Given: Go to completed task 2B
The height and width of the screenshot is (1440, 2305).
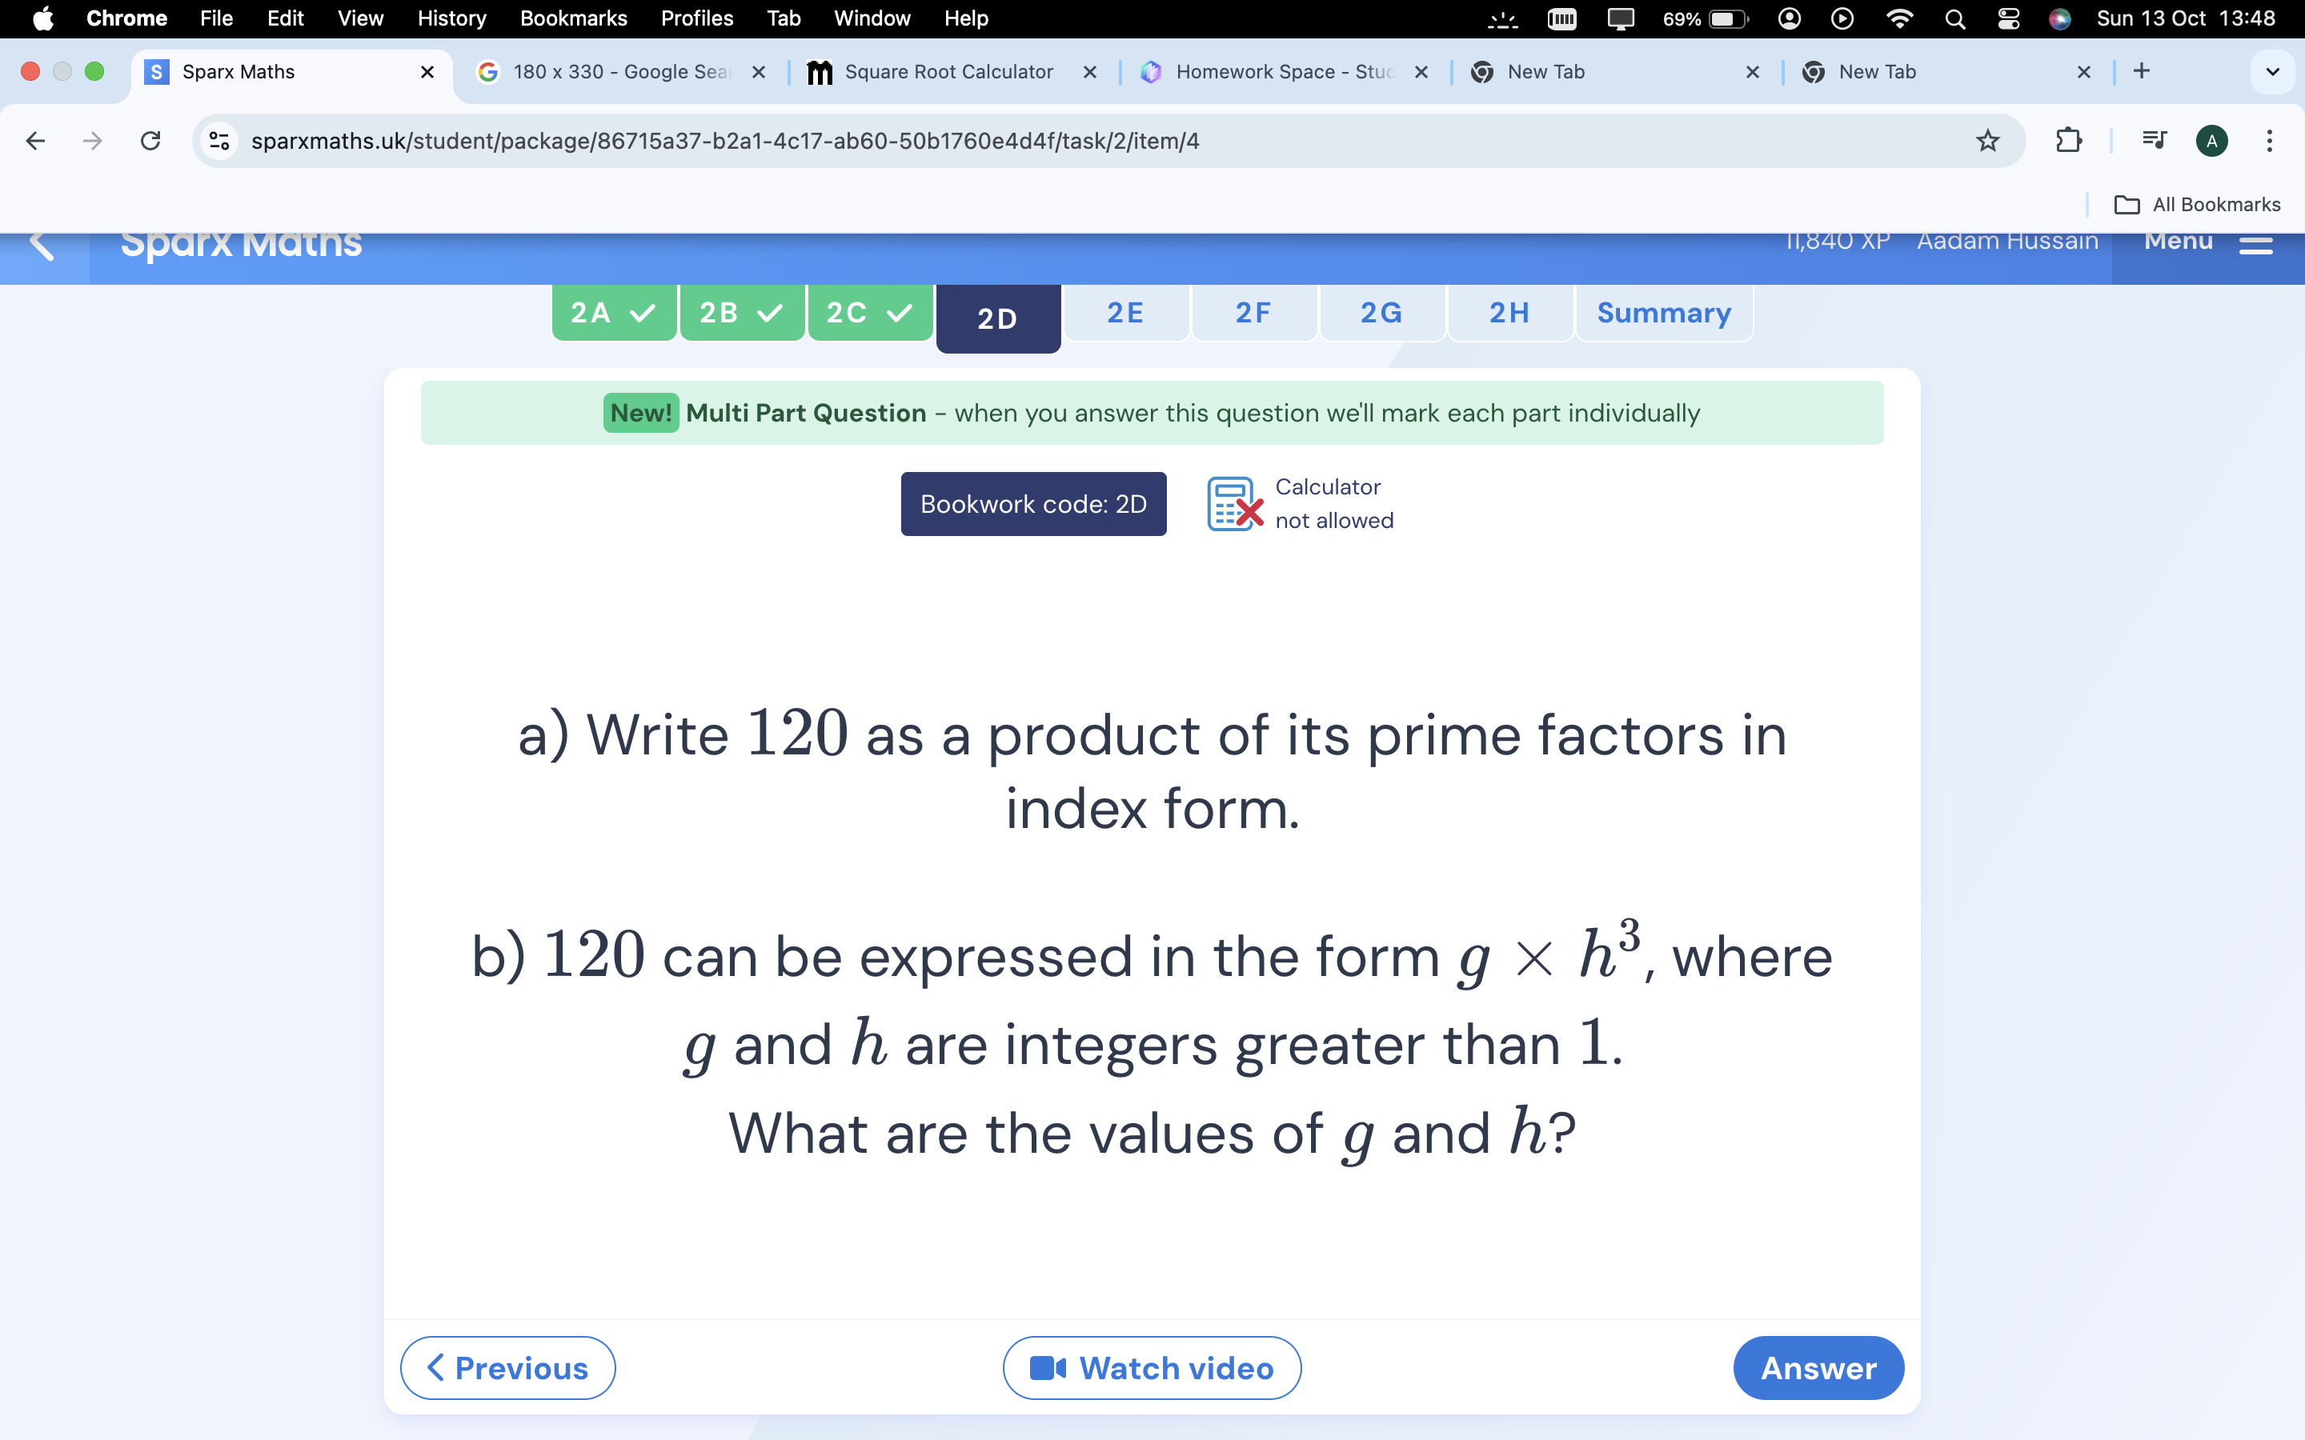Looking at the screenshot, I should click(x=742, y=312).
